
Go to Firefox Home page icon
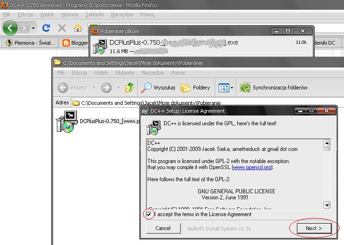(x=77, y=28)
